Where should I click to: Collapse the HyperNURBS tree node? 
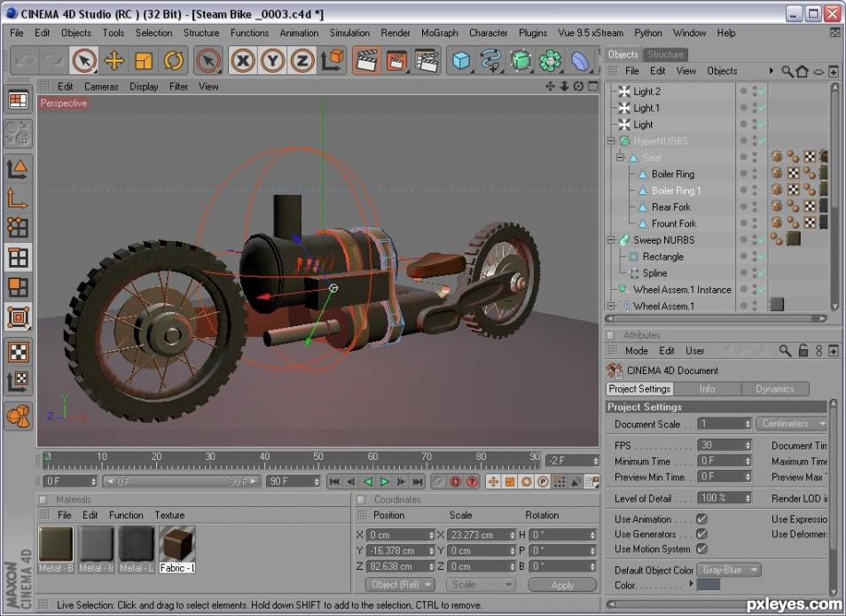click(x=611, y=141)
